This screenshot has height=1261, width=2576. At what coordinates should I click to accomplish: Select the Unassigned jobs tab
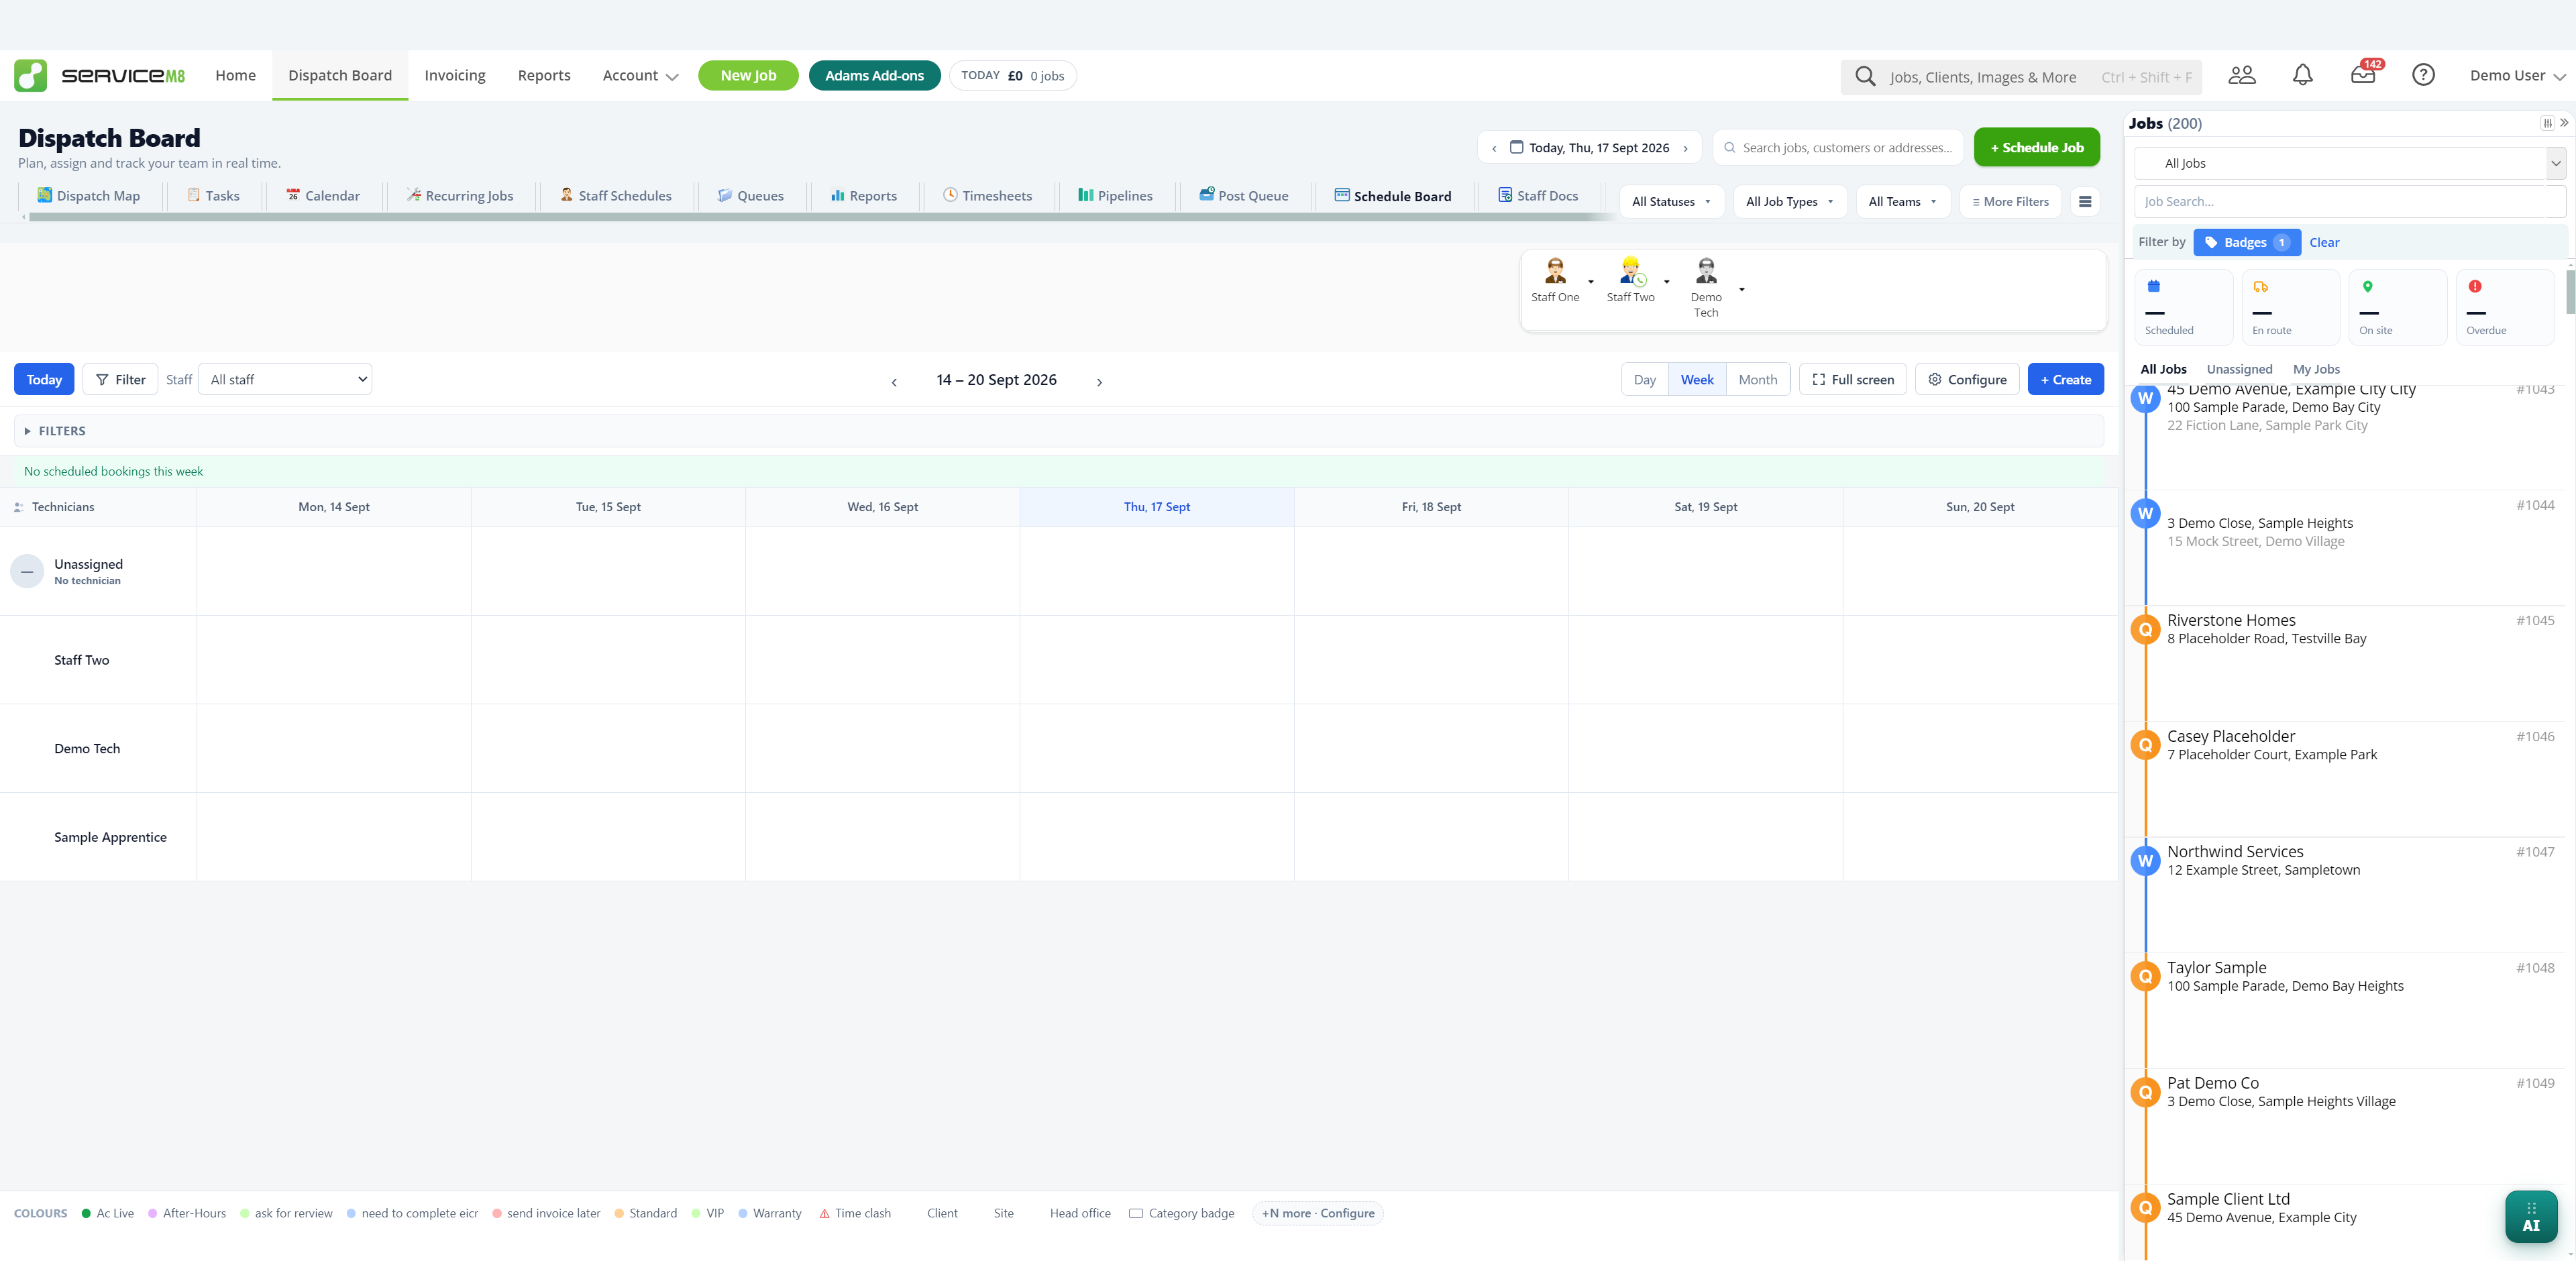(x=2239, y=369)
